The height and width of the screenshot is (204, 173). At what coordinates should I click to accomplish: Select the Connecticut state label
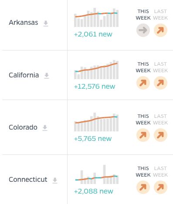click(x=28, y=180)
